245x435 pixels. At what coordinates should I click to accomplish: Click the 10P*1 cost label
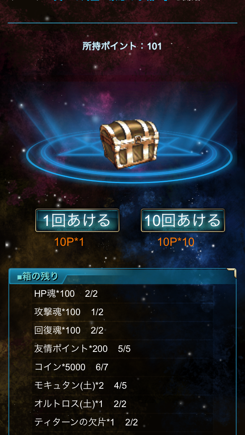point(69,242)
